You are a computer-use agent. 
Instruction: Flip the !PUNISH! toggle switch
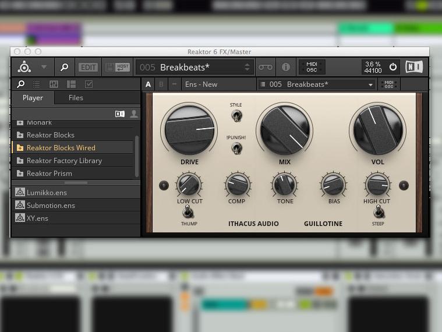pos(236,149)
